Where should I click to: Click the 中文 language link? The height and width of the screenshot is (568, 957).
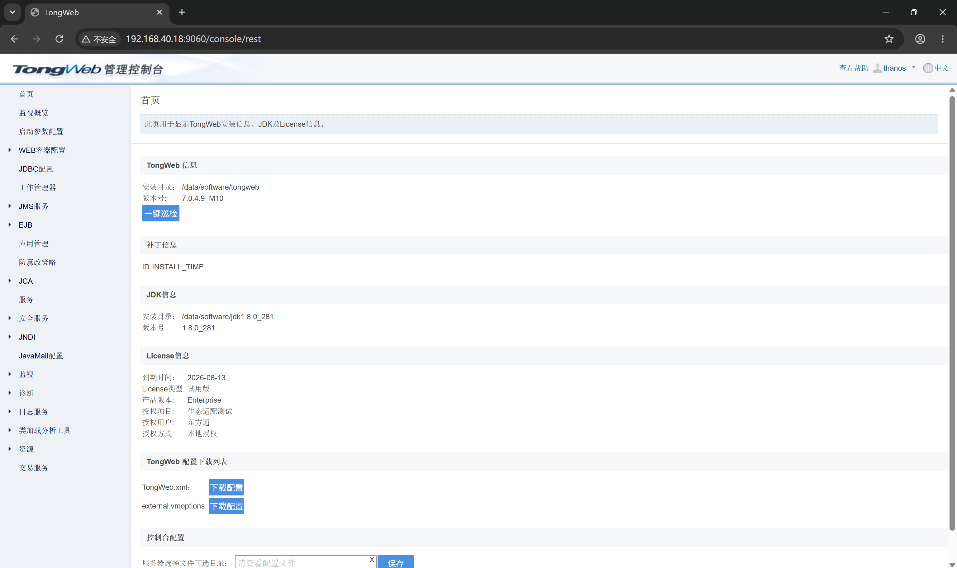941,68
